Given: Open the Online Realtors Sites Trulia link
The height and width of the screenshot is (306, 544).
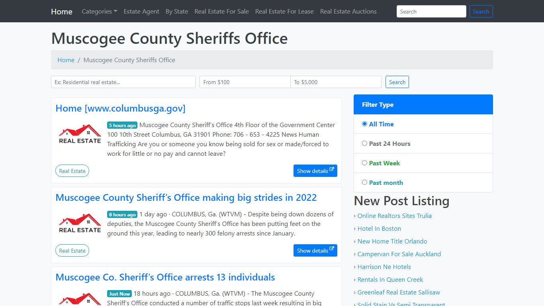Looking at the screenshot, I should 394,216.
